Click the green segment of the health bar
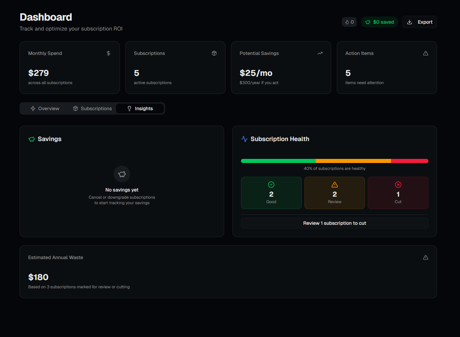The image size is (460, 337). click(278, 161)
